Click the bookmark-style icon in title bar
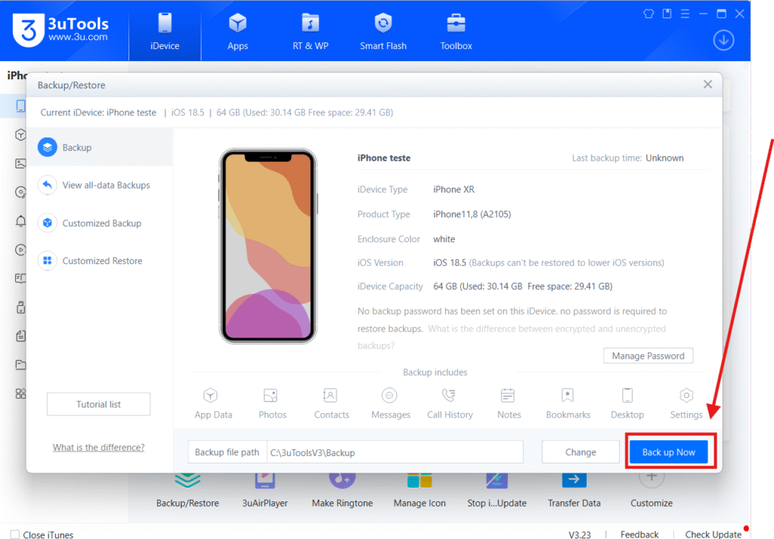Viewport: 774px width, 539px height. (667, 14)
